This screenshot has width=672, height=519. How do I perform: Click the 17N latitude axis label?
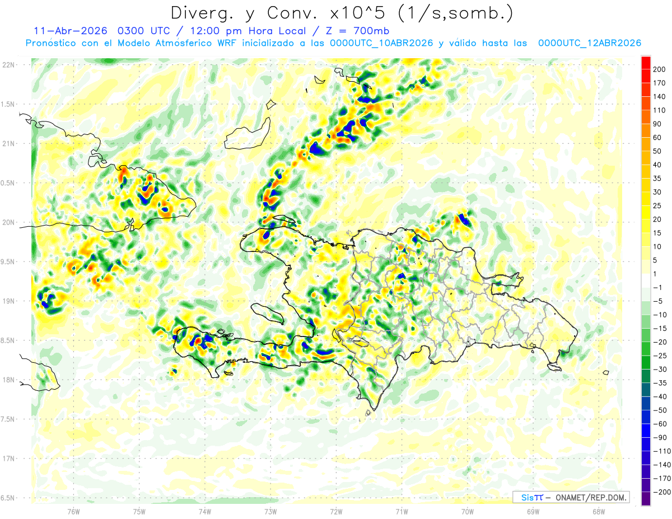tap(9, 459)
